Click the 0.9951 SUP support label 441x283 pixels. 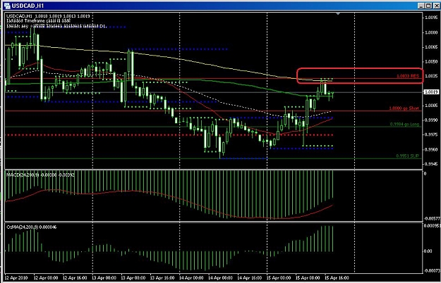(408, 156)
